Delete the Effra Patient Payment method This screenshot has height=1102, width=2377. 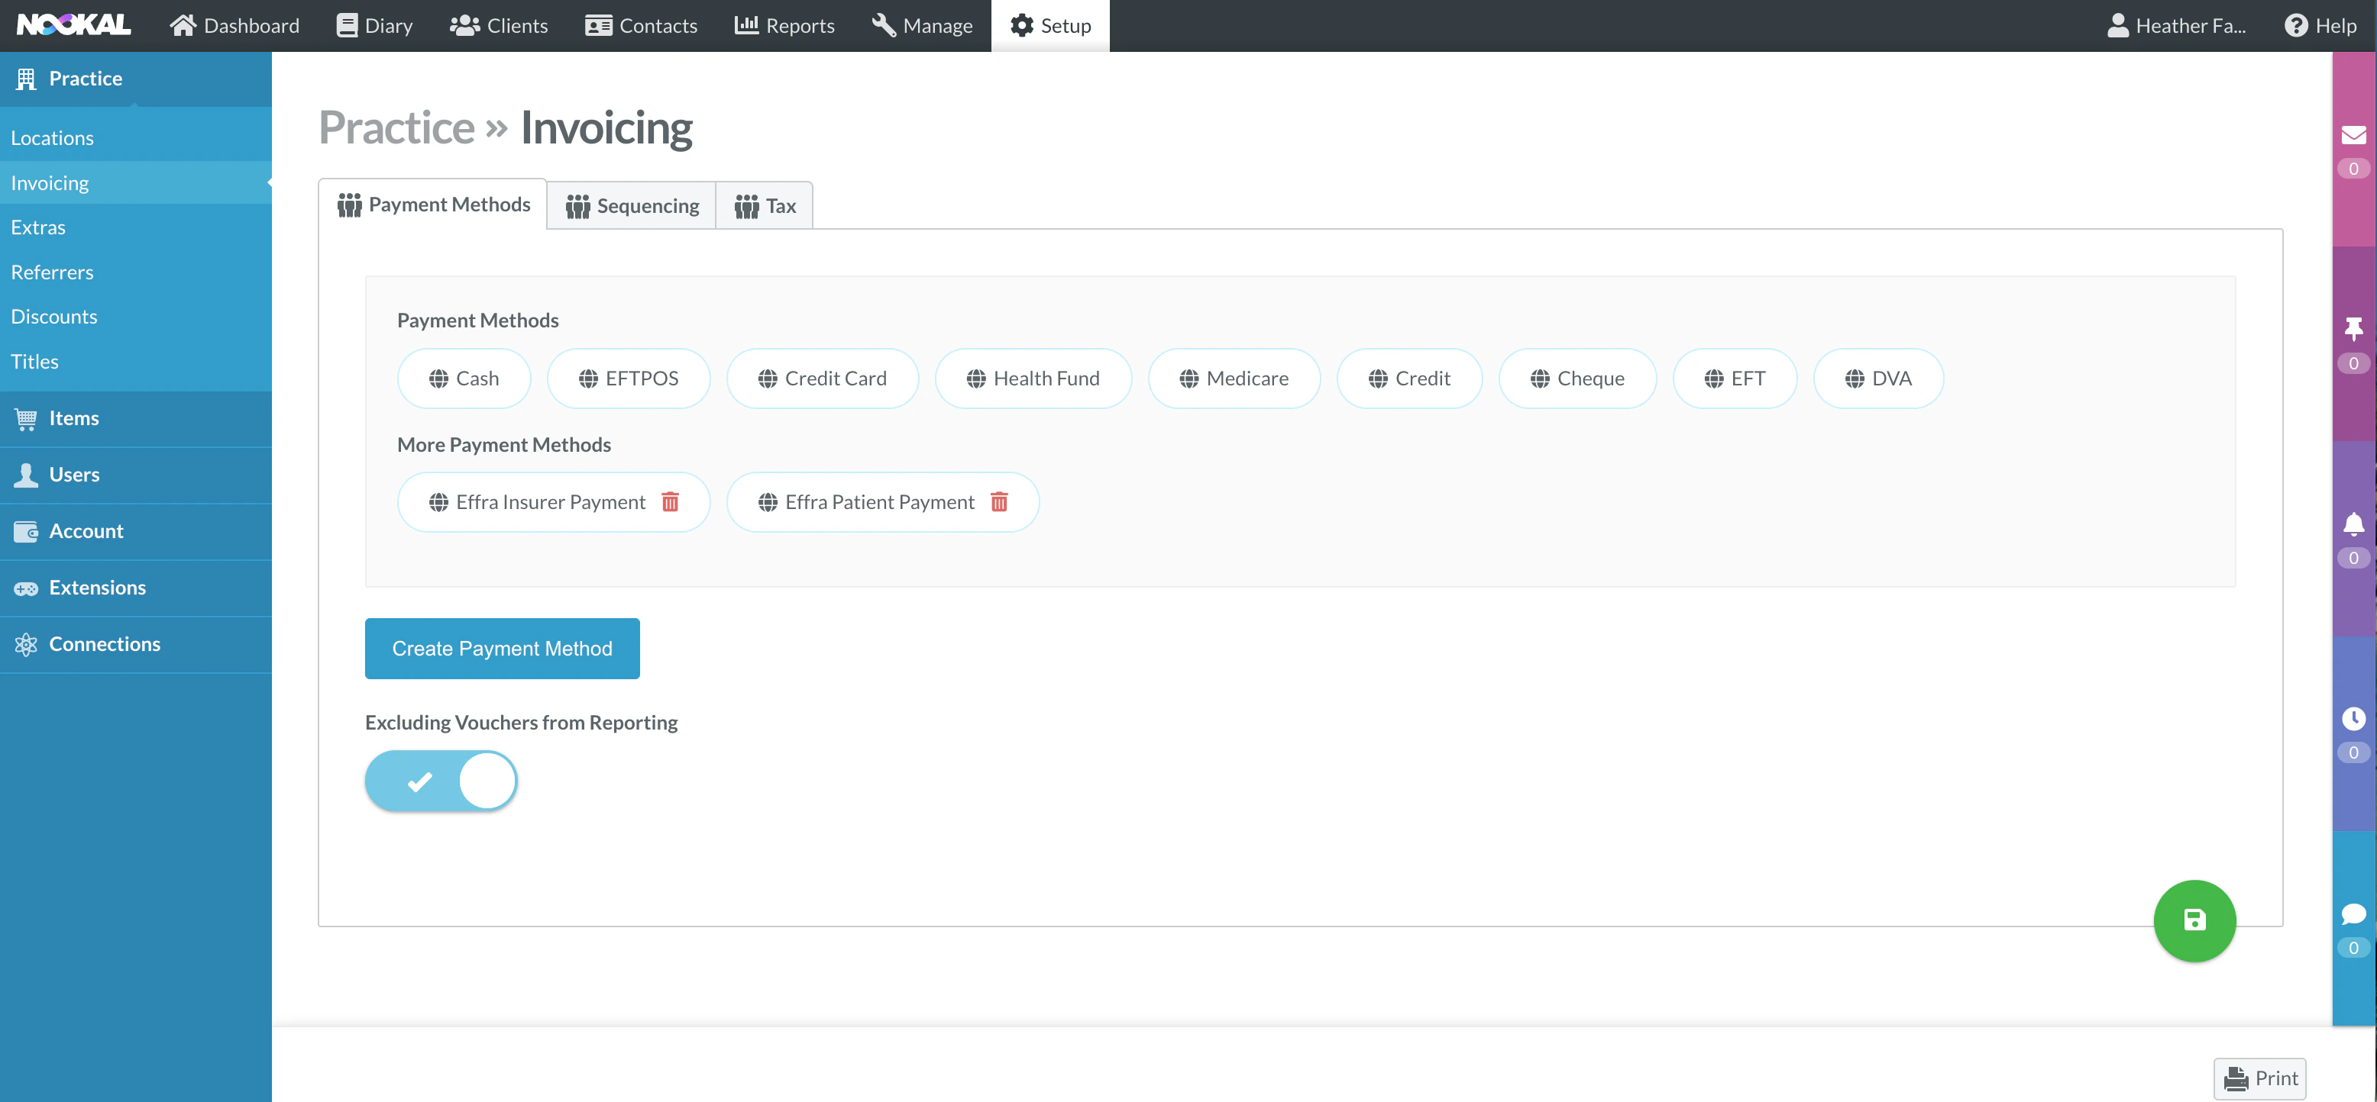click(999, 501)
